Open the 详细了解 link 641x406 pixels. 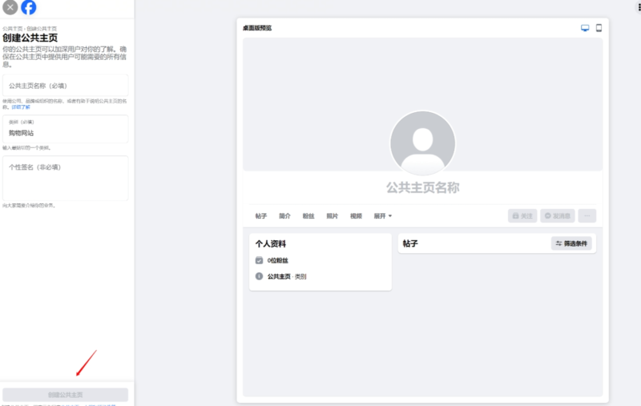click(21, 107)
